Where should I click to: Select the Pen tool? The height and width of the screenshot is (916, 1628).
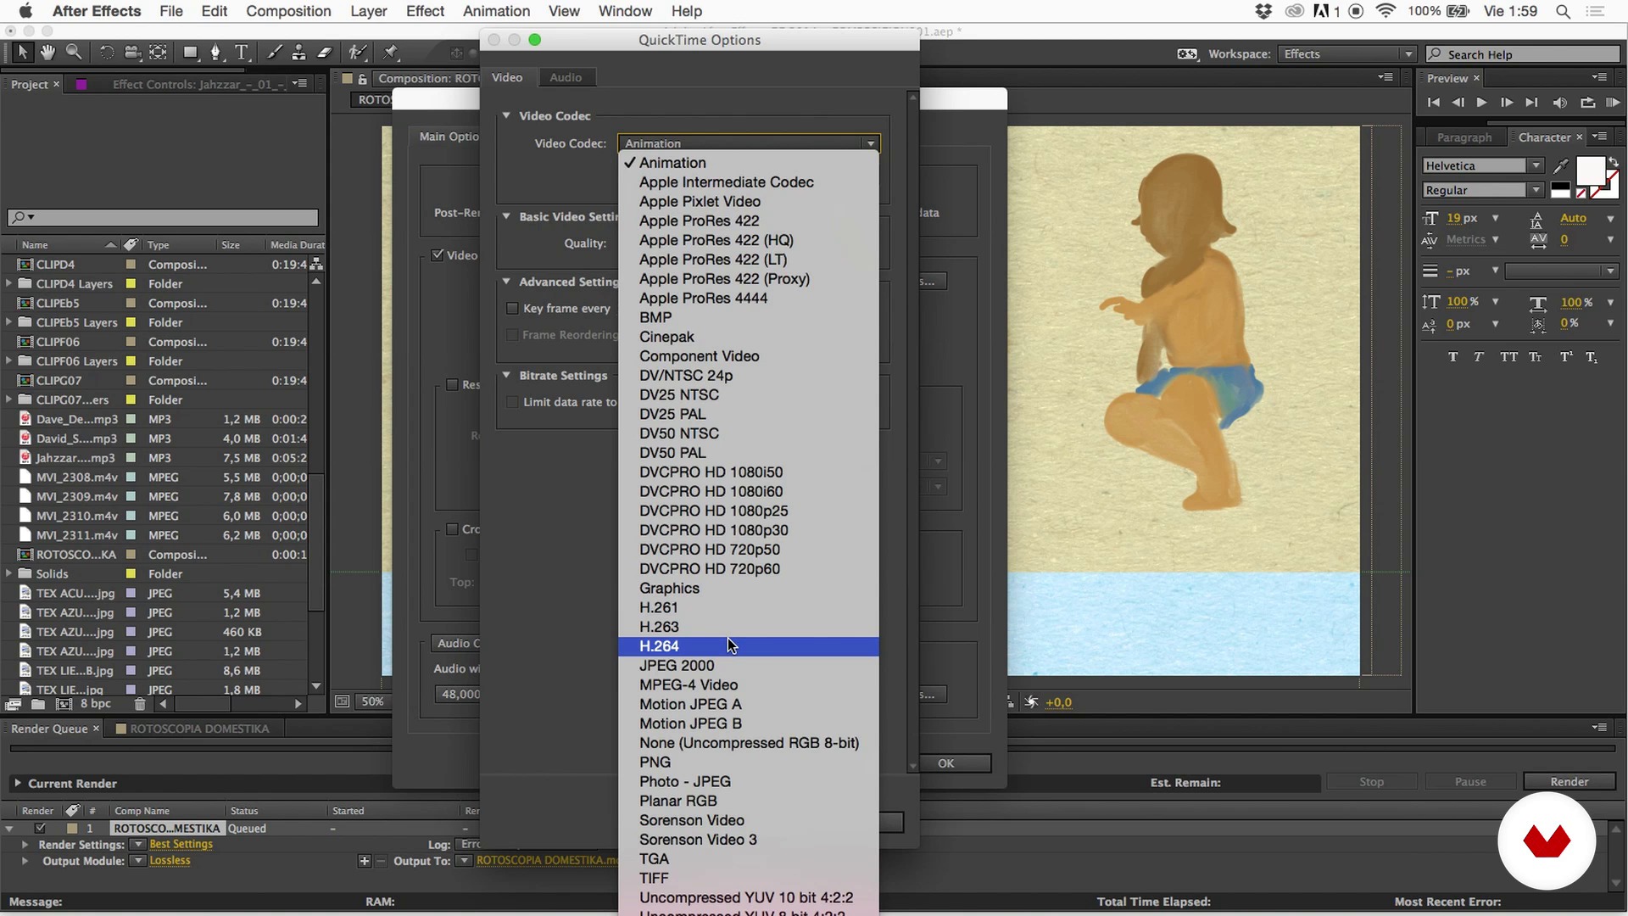(215, 53)
